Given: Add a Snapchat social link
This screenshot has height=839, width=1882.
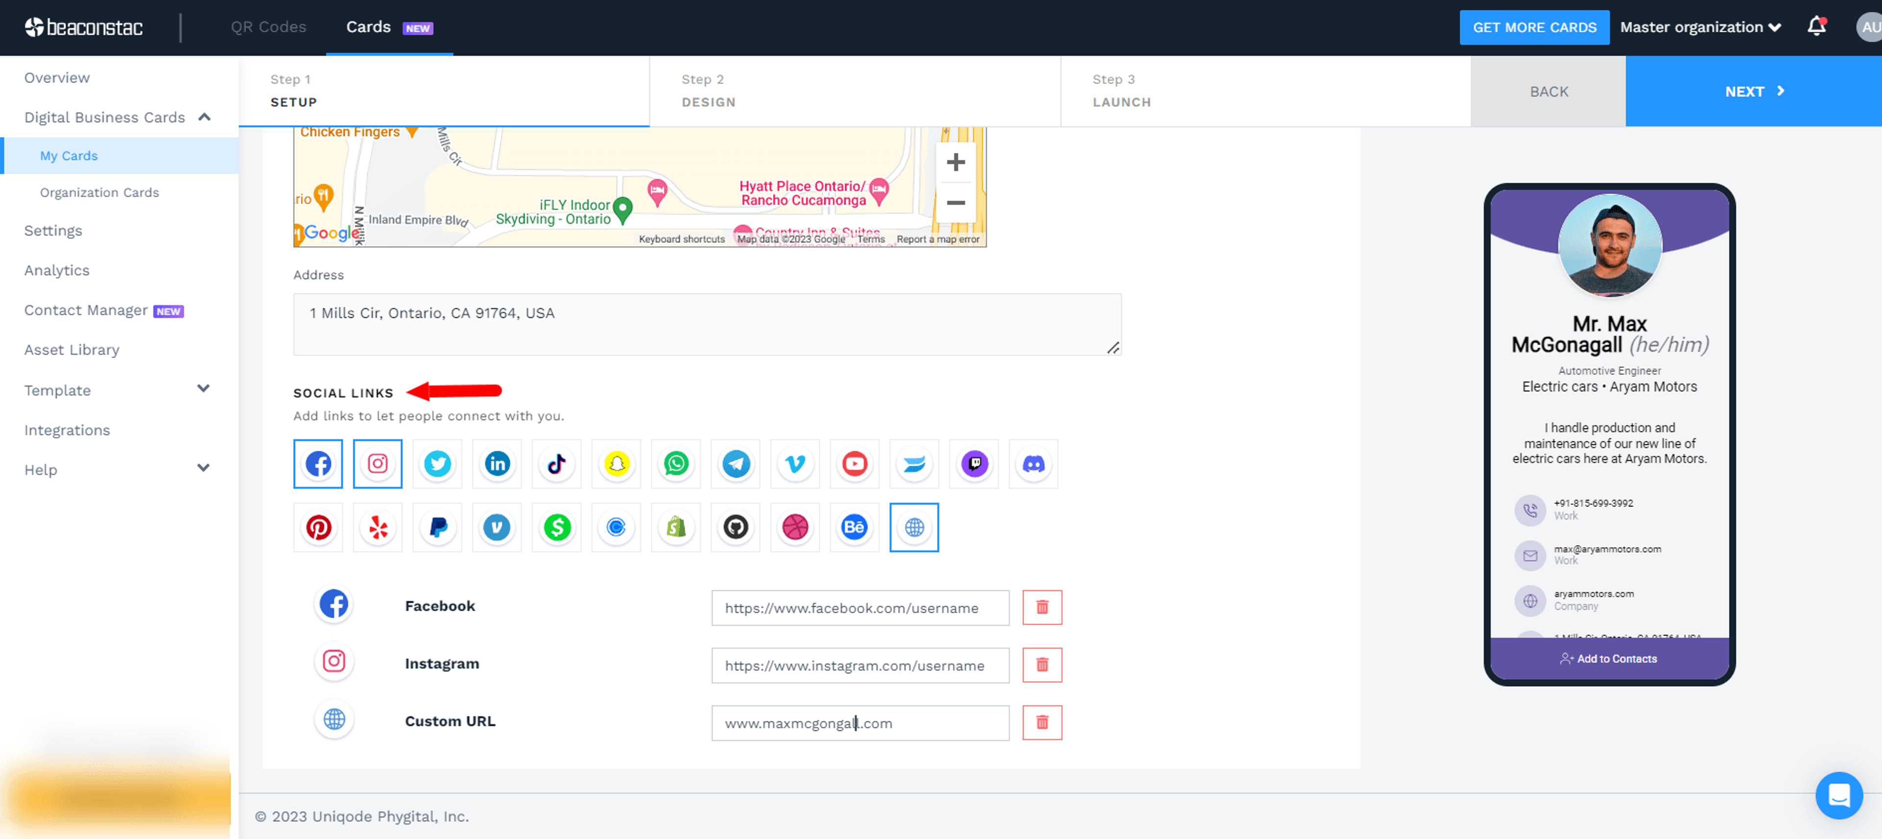Looking at the screenshot, I should [x=617, y=464].
